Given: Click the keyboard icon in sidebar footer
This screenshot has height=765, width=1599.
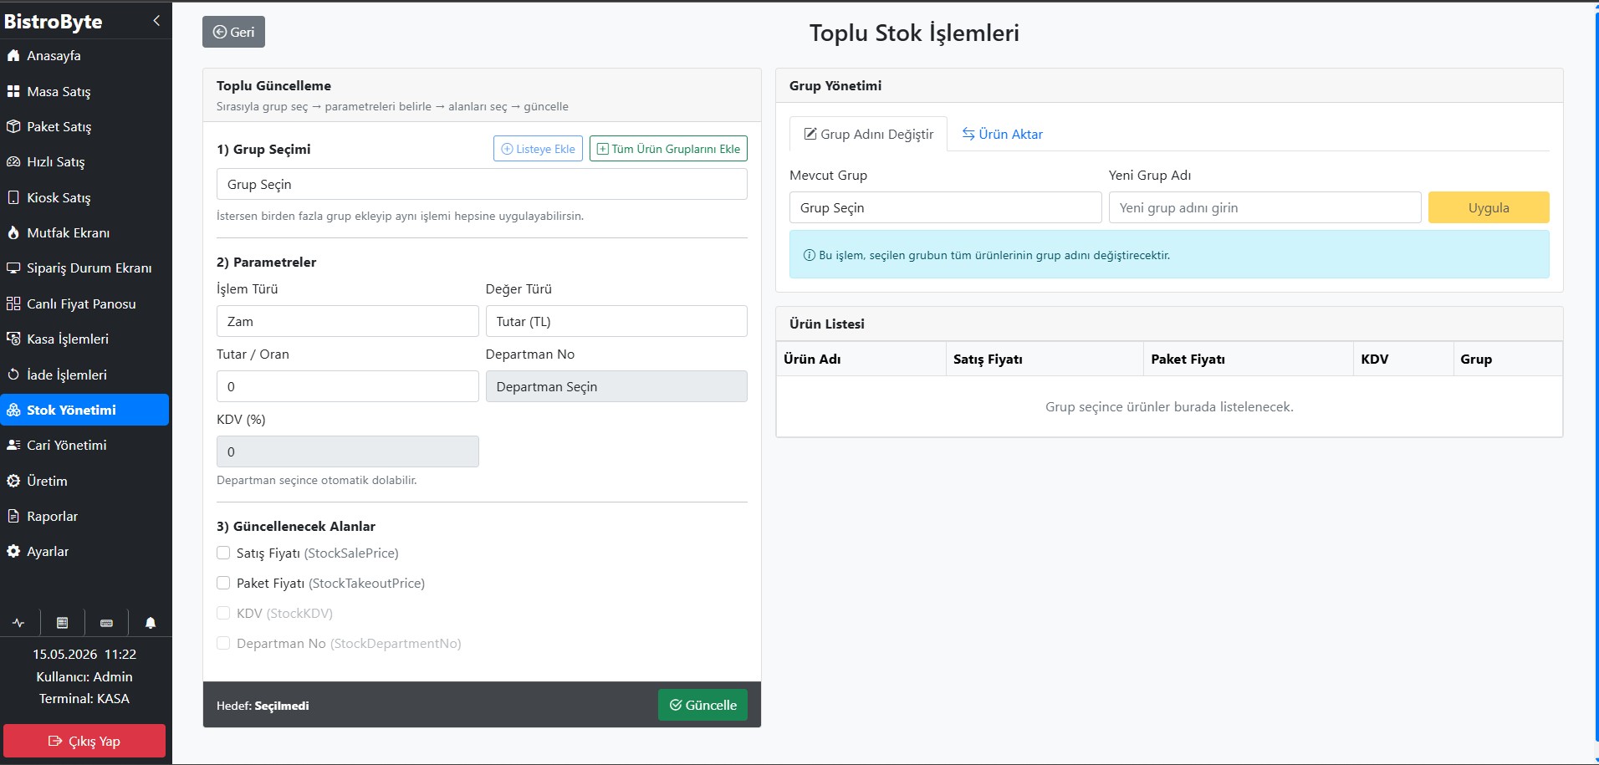Looking at the screenshot, I should (106, 623).
